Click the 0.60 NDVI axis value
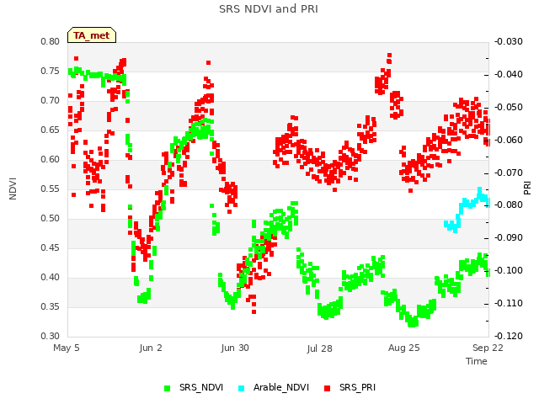The height and width of the screenshot is (404, 539). coord(51,159)
